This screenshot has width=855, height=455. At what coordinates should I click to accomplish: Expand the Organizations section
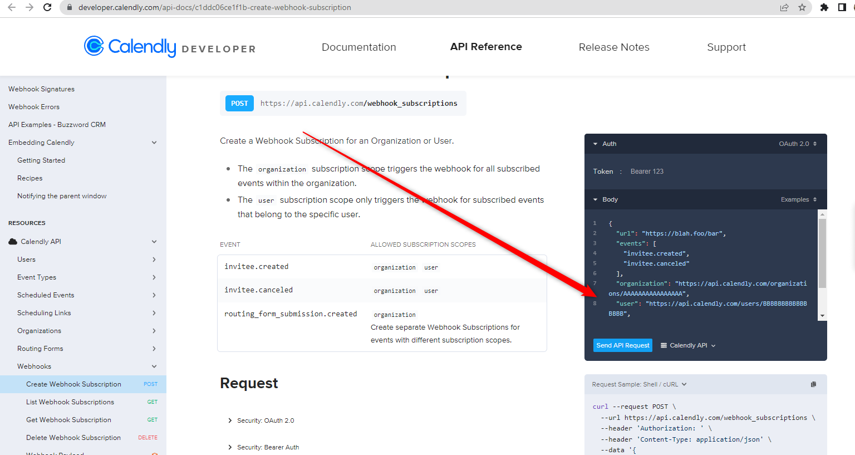click(154, 331)
